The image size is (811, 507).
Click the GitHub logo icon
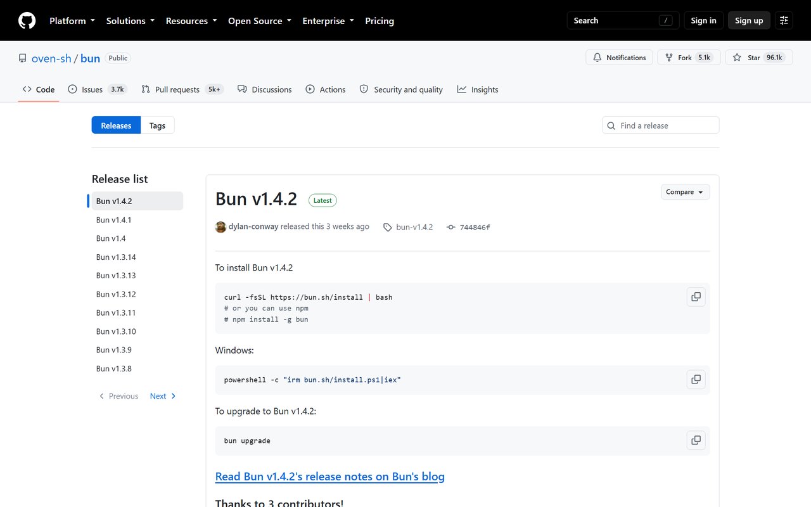coord(27,21)
